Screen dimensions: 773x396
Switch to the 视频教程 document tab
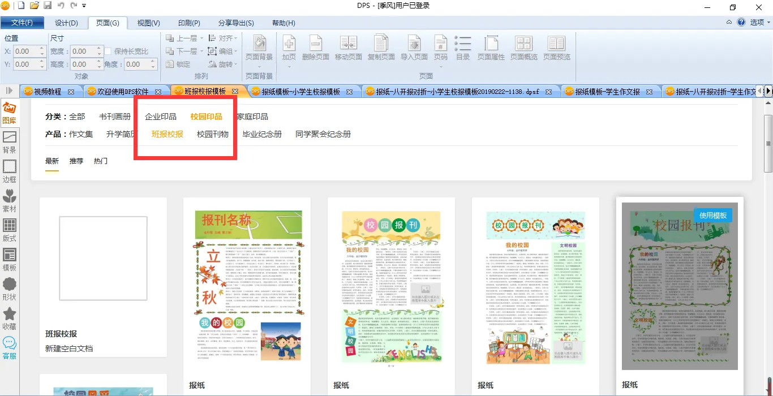48,92
